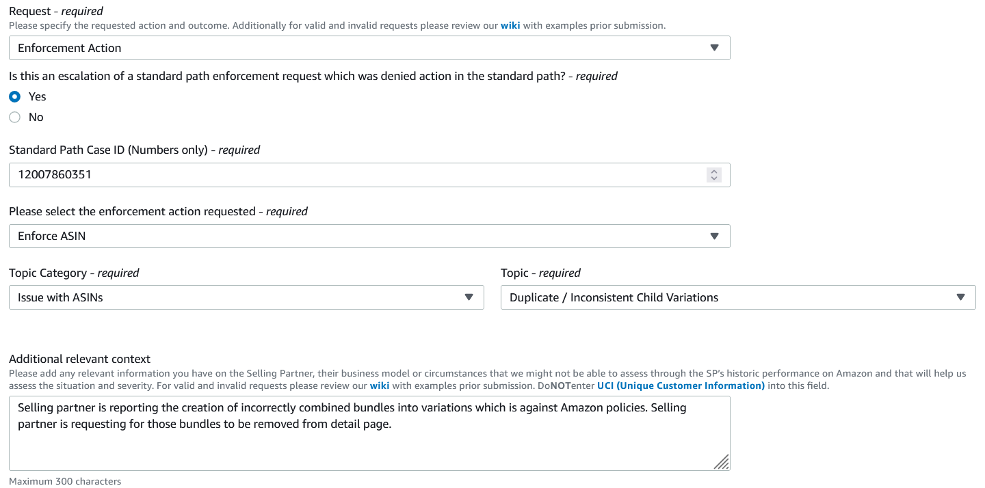Click the textarea resize handle icon

point(722,462)
